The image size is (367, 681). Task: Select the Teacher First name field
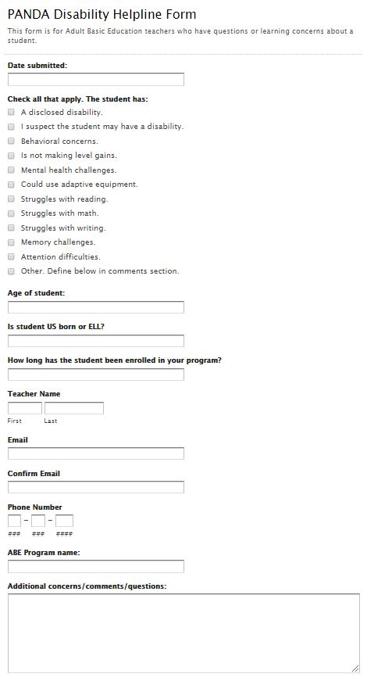25,408
